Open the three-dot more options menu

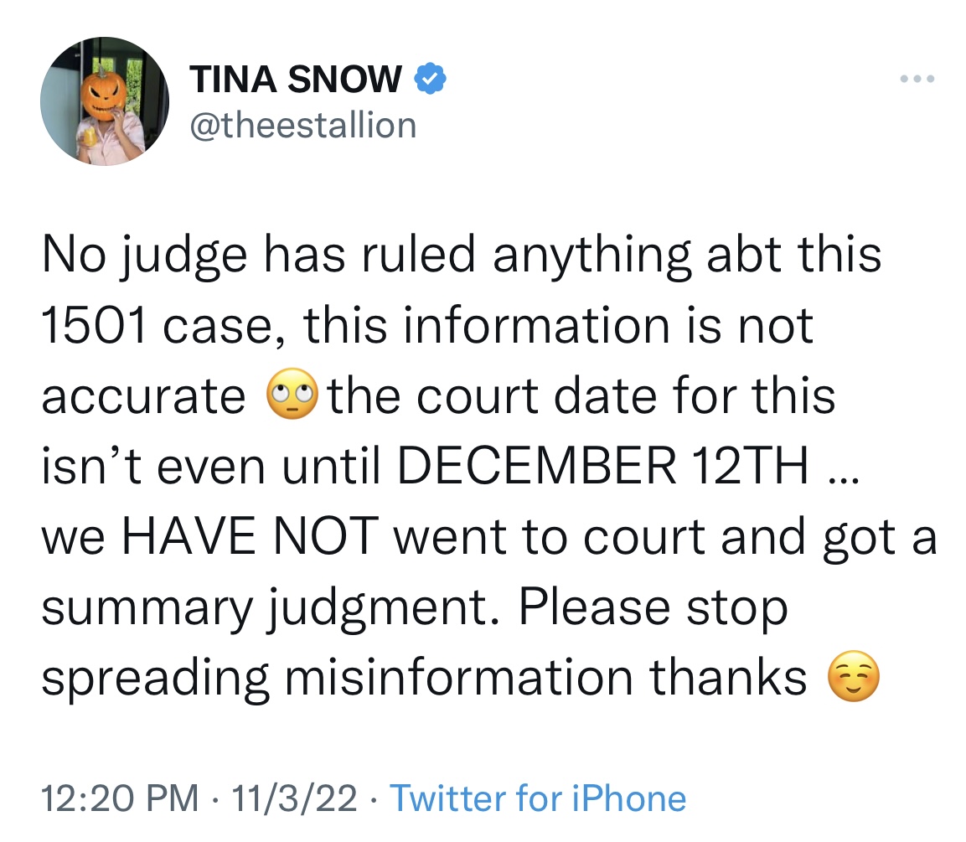pos(918,78)
